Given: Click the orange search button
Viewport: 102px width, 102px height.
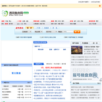Looking at the screenshot, I should pyautogui.click(x=77, y=32).
